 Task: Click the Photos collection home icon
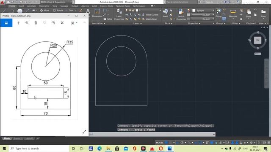point(6,23)
